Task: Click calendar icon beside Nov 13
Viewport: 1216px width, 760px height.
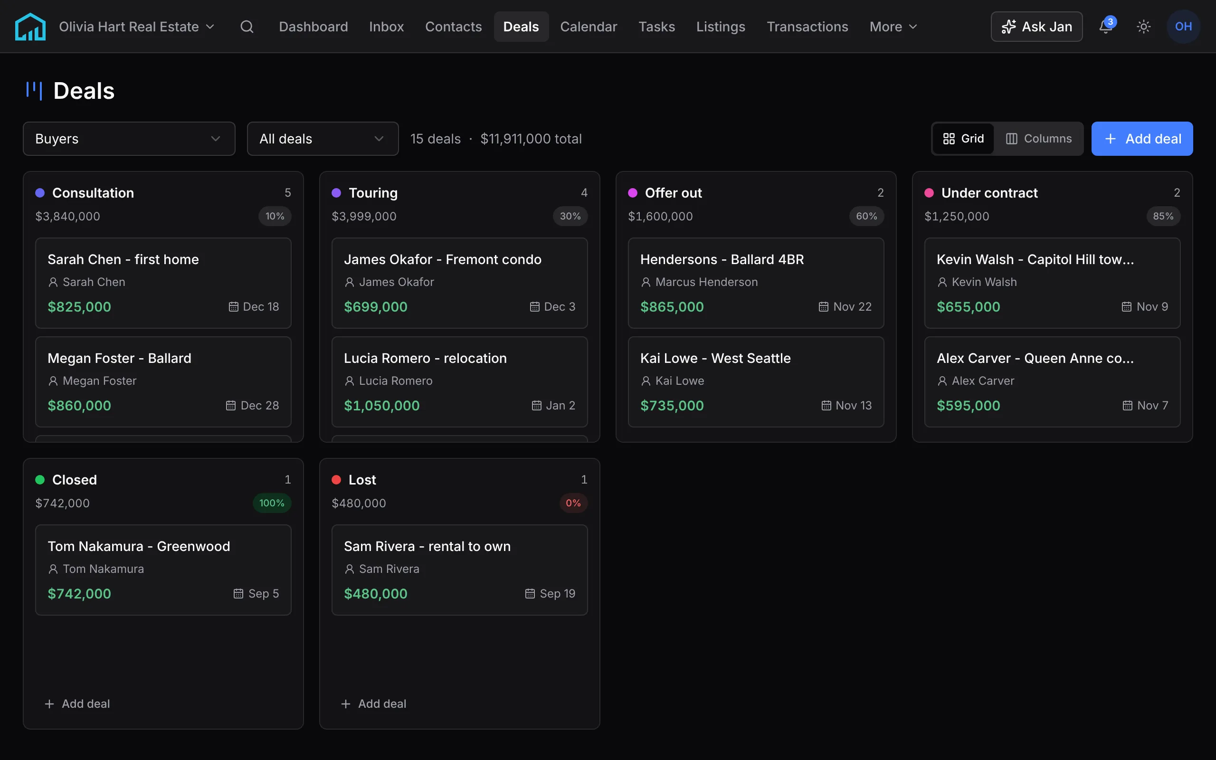Action: tap(826, 406)
